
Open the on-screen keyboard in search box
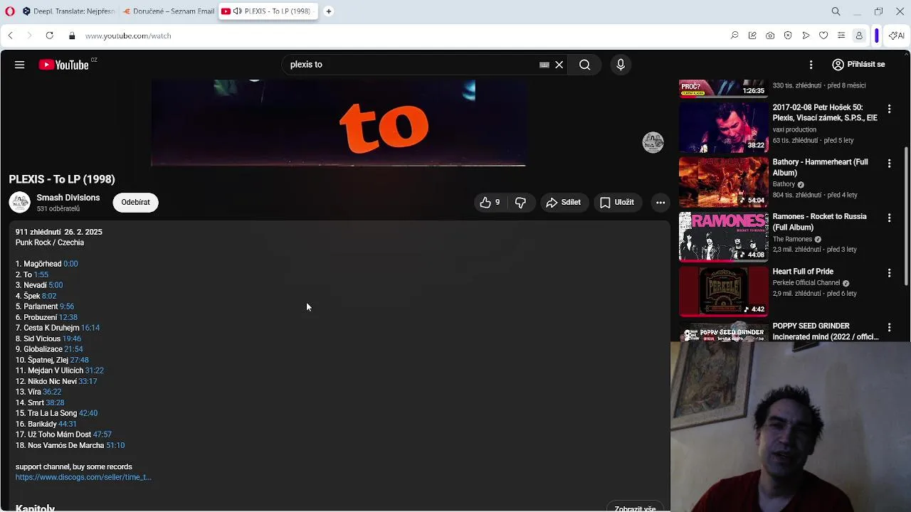click(544, 65)
